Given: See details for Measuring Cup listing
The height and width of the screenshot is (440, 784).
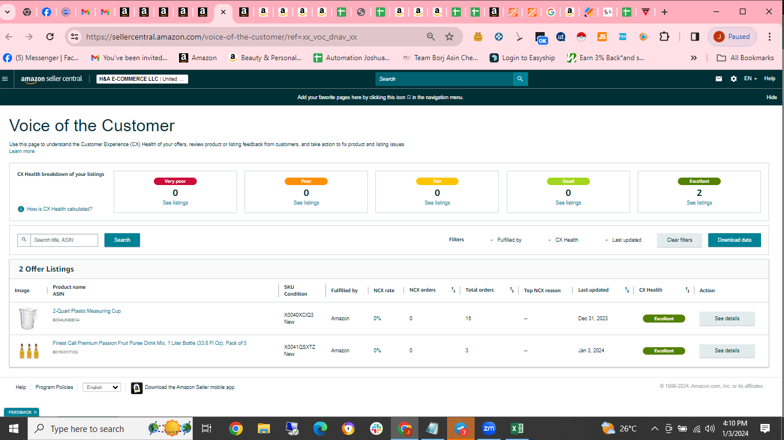Looking at the screenshot, I should tap(727, 319).
